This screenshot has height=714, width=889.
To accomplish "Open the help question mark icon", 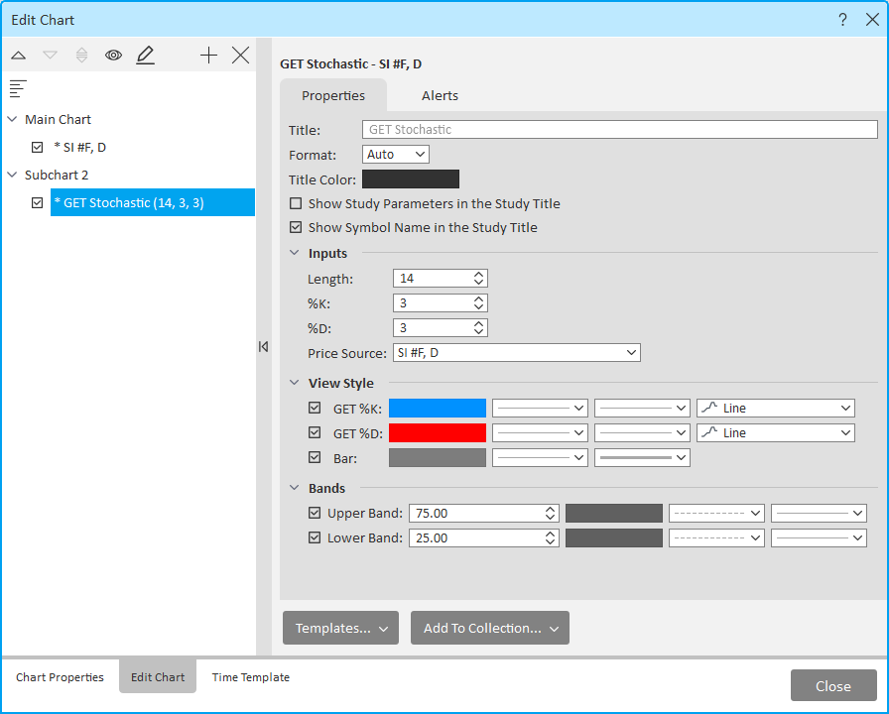I will point(842,20).
